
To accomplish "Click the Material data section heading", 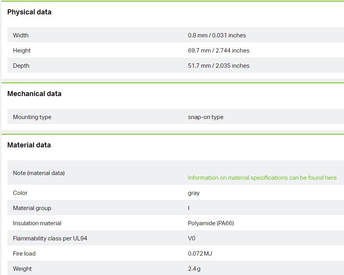I will click(x=29, y=145).
